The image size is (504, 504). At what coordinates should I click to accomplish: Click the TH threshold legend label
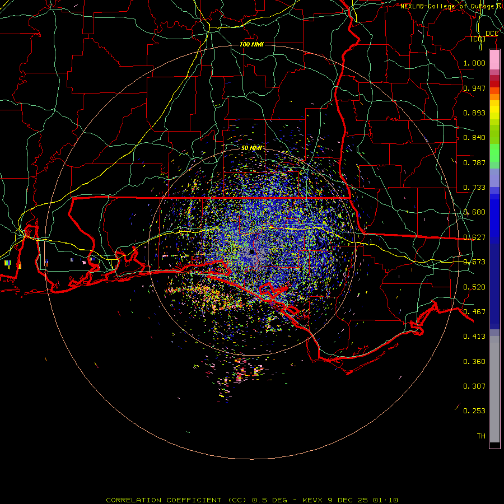pyautogui.click(x=481, y=436)
